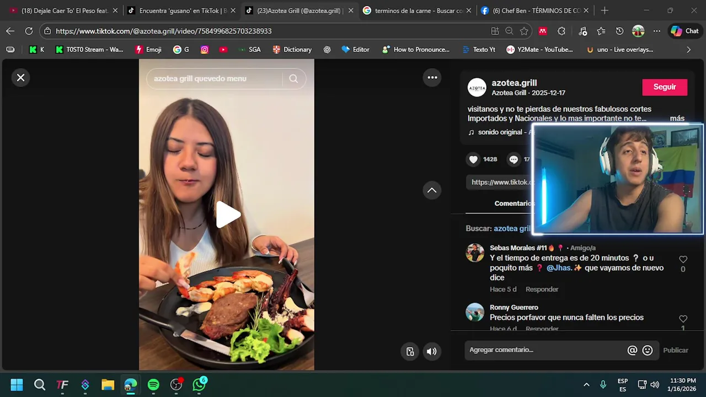Image resolution: width=706 pixels, height=397 pixels.
Task: Open Spotify from the taskbar
Action: coord(153,384)
